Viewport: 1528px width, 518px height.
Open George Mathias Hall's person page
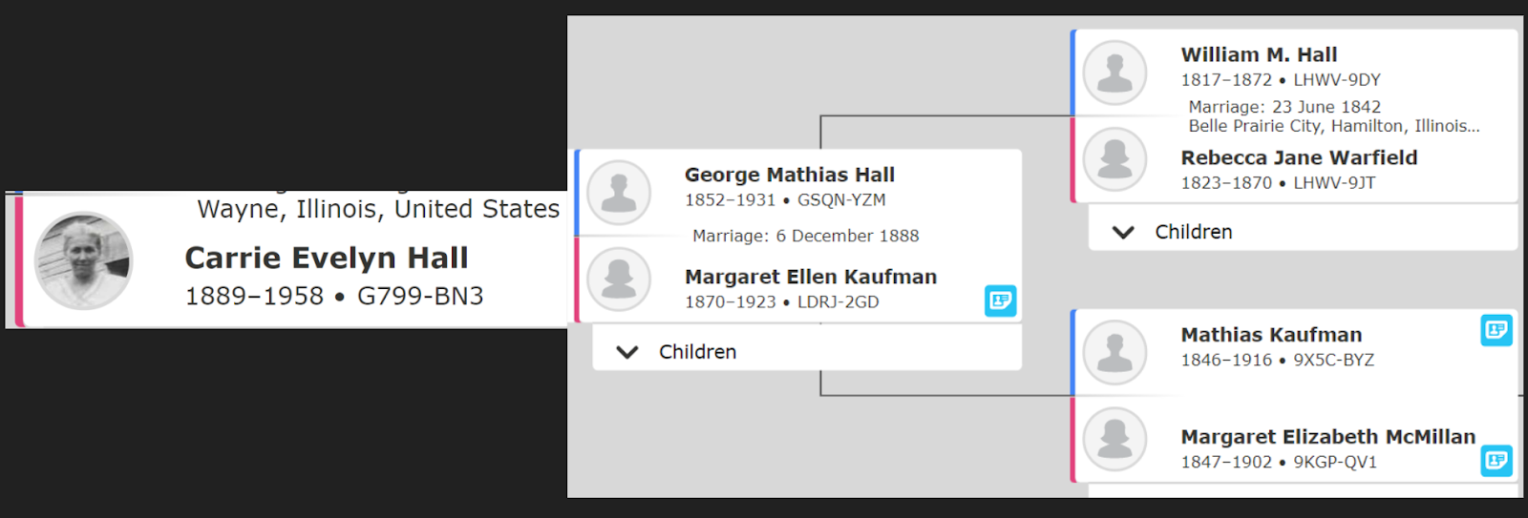tap(790, 175)
